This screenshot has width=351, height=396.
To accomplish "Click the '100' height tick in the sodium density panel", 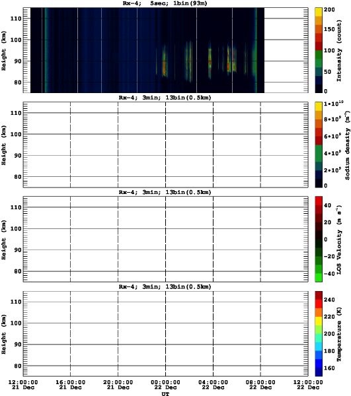I will (x=16, y=134).
